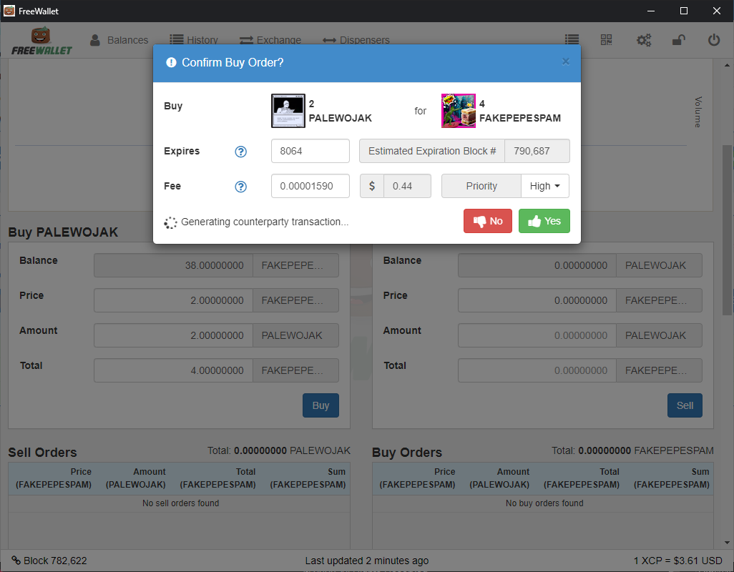Minimize the FreeWallet window
The width and height of the screenshot is (734, 572).
click(651, 11)
